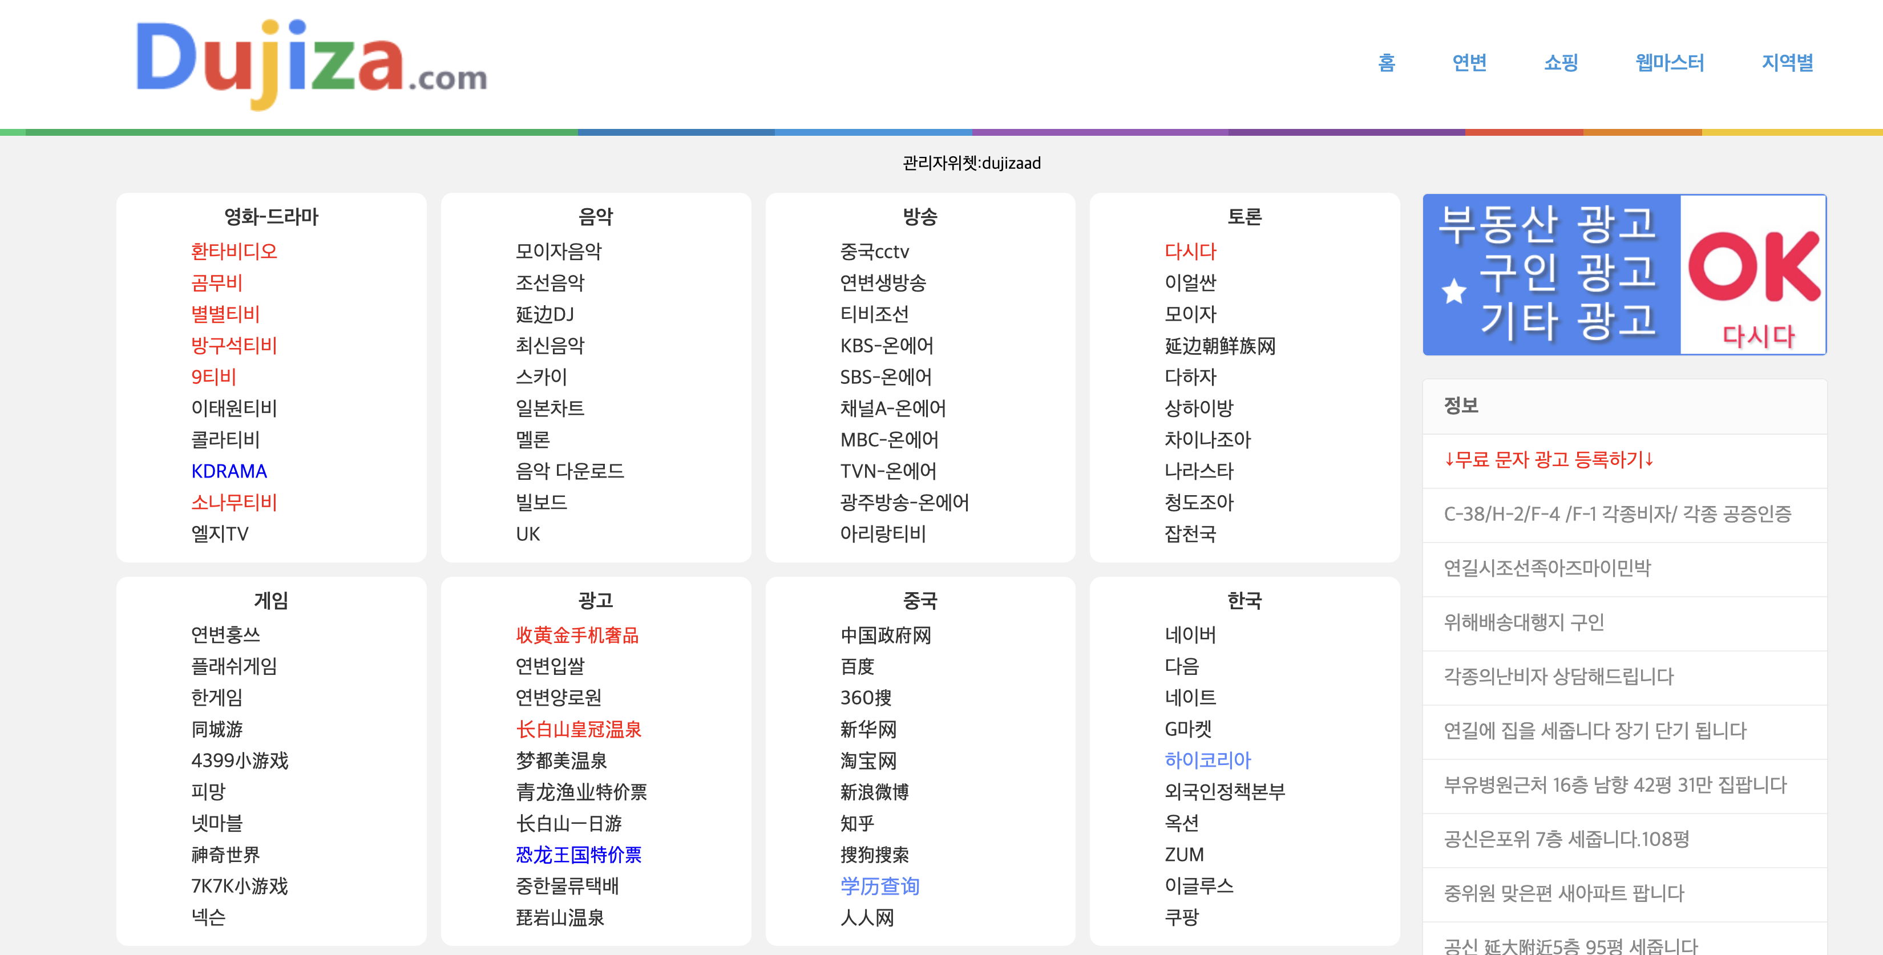Click the 아리랑티비 link
Image resolution: width=1883 pixels, height=955 pixels.
[883, 534]
